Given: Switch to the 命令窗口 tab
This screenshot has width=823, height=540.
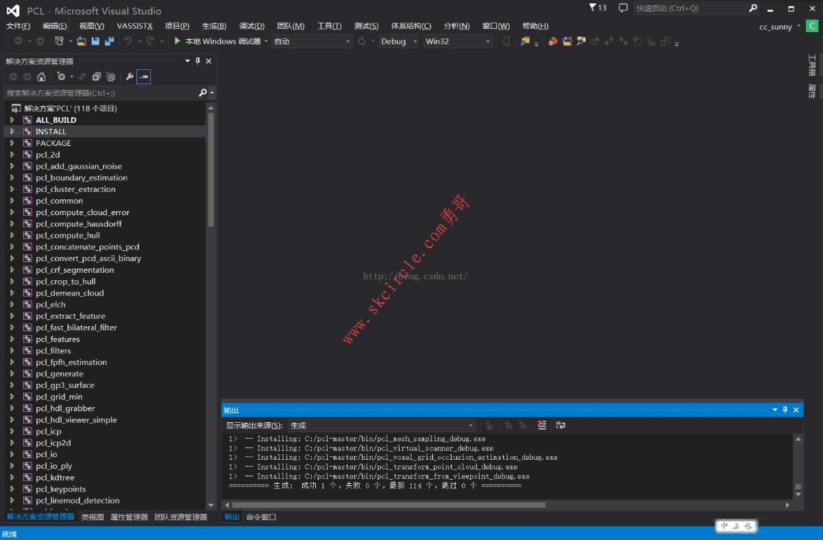Looking at the screenshot, I should click(261, 517).
